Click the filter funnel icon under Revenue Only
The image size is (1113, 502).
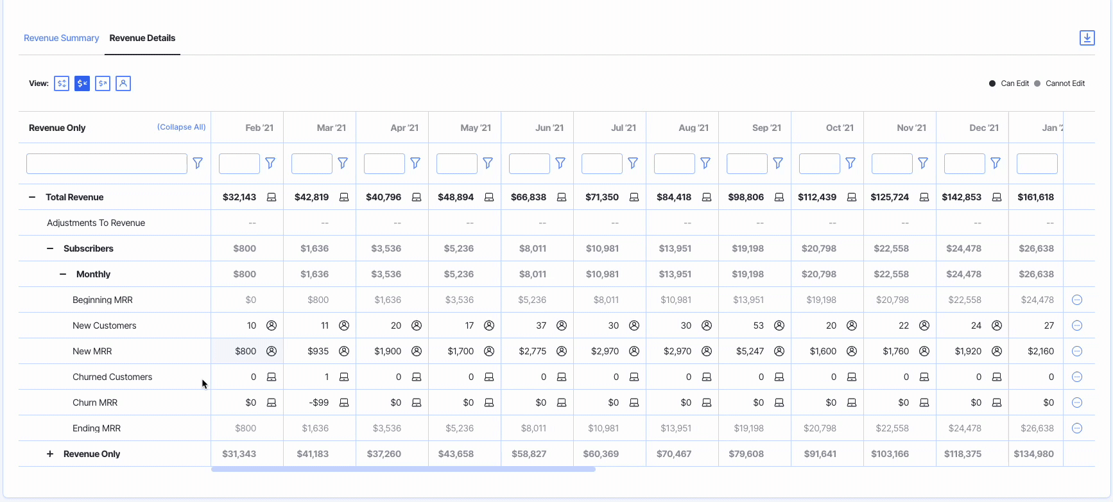coord(198,164)
